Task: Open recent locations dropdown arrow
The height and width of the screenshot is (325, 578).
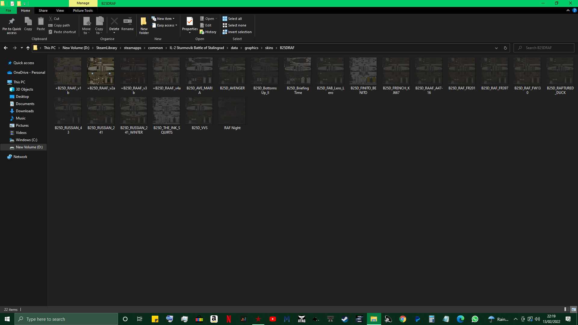Action: coord(22,48)
